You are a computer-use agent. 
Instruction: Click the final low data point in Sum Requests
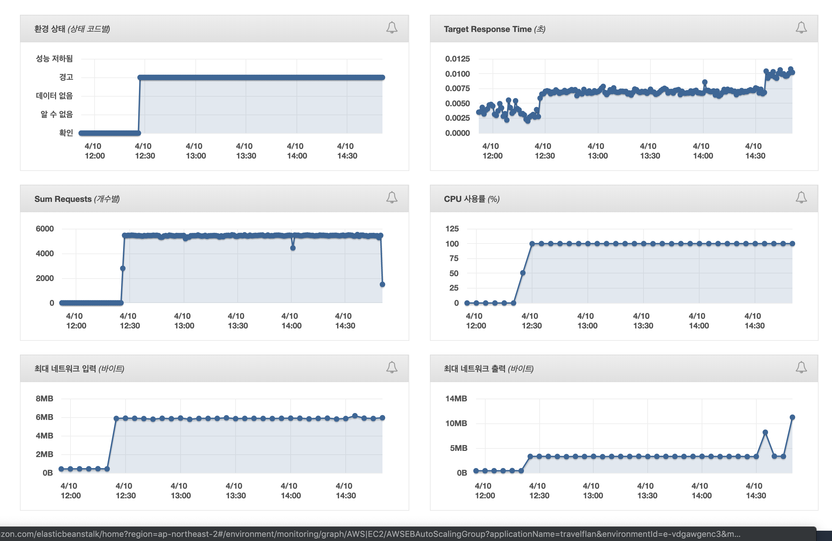382,284
